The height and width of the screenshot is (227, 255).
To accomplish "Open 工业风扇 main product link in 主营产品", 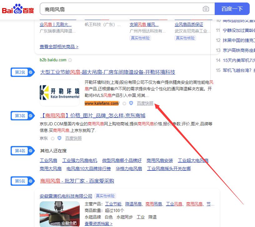I will 174,204.
